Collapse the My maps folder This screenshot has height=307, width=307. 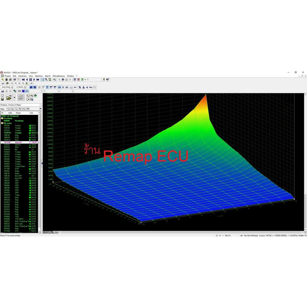pos(2,123)
